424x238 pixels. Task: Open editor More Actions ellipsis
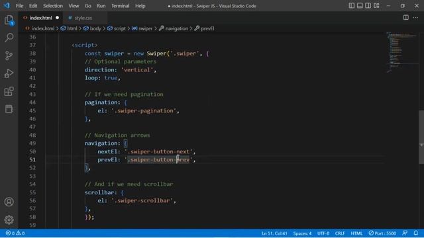(x=415, y=18)
